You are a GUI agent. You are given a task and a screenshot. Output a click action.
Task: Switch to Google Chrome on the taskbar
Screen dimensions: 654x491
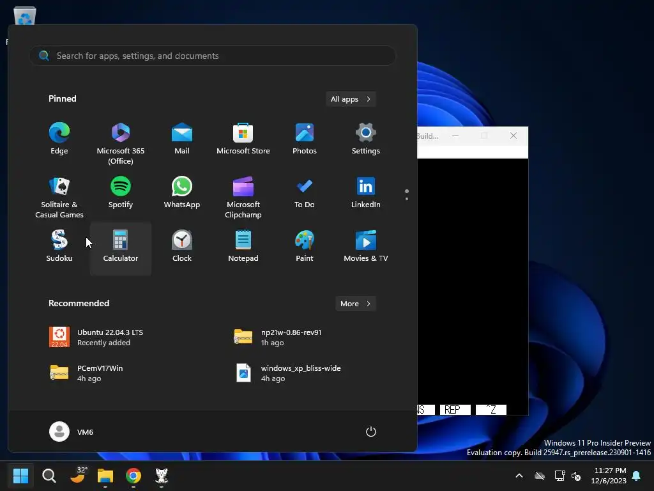[133, 476]
